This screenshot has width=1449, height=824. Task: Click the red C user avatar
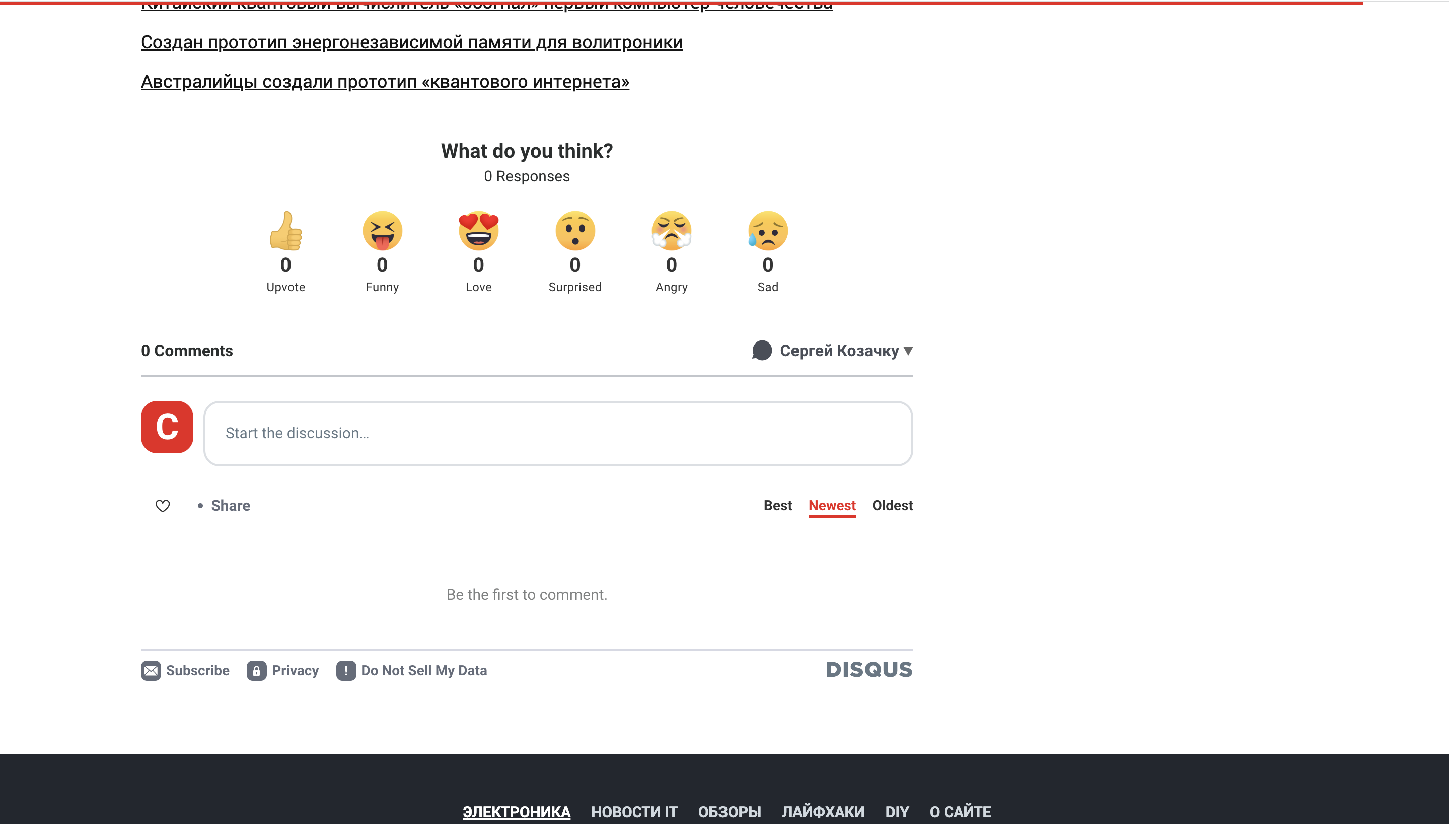click(x=166, y=427)
